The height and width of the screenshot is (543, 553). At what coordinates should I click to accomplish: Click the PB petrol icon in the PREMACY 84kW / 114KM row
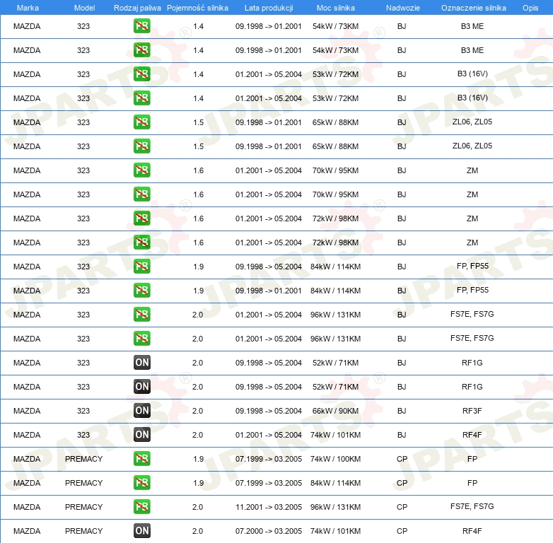coord(142,482)
